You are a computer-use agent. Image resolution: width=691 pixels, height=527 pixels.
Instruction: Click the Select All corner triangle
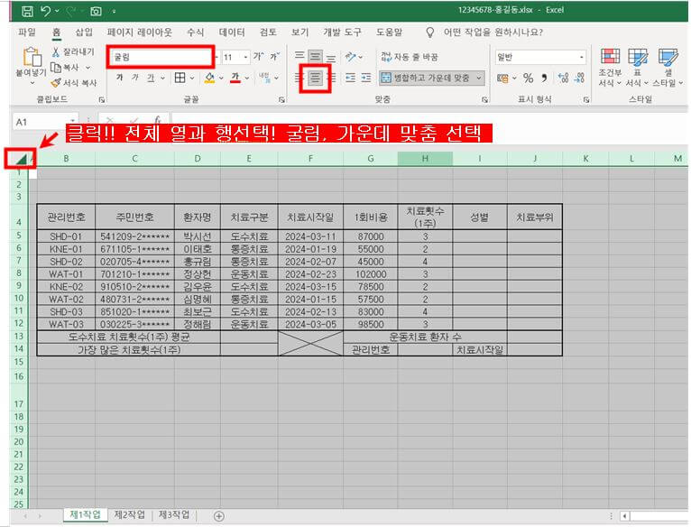click(20, 159)
